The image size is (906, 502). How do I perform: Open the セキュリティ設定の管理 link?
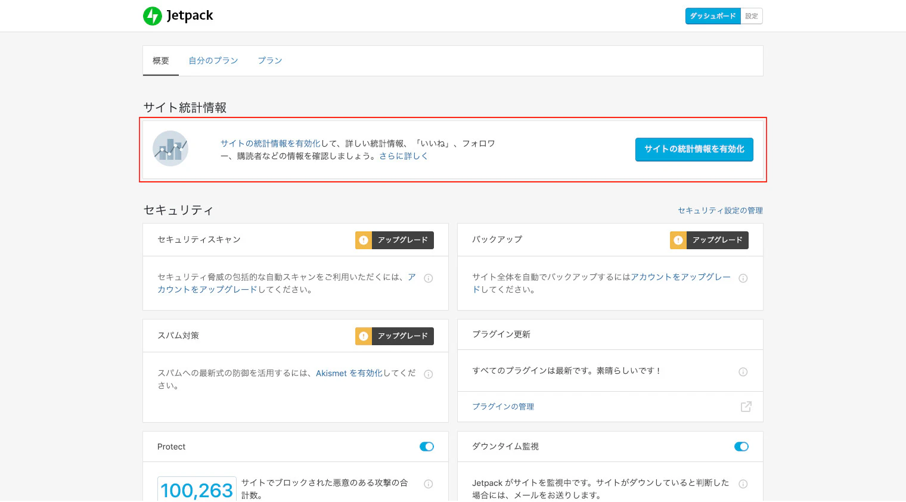click(720, 210)
